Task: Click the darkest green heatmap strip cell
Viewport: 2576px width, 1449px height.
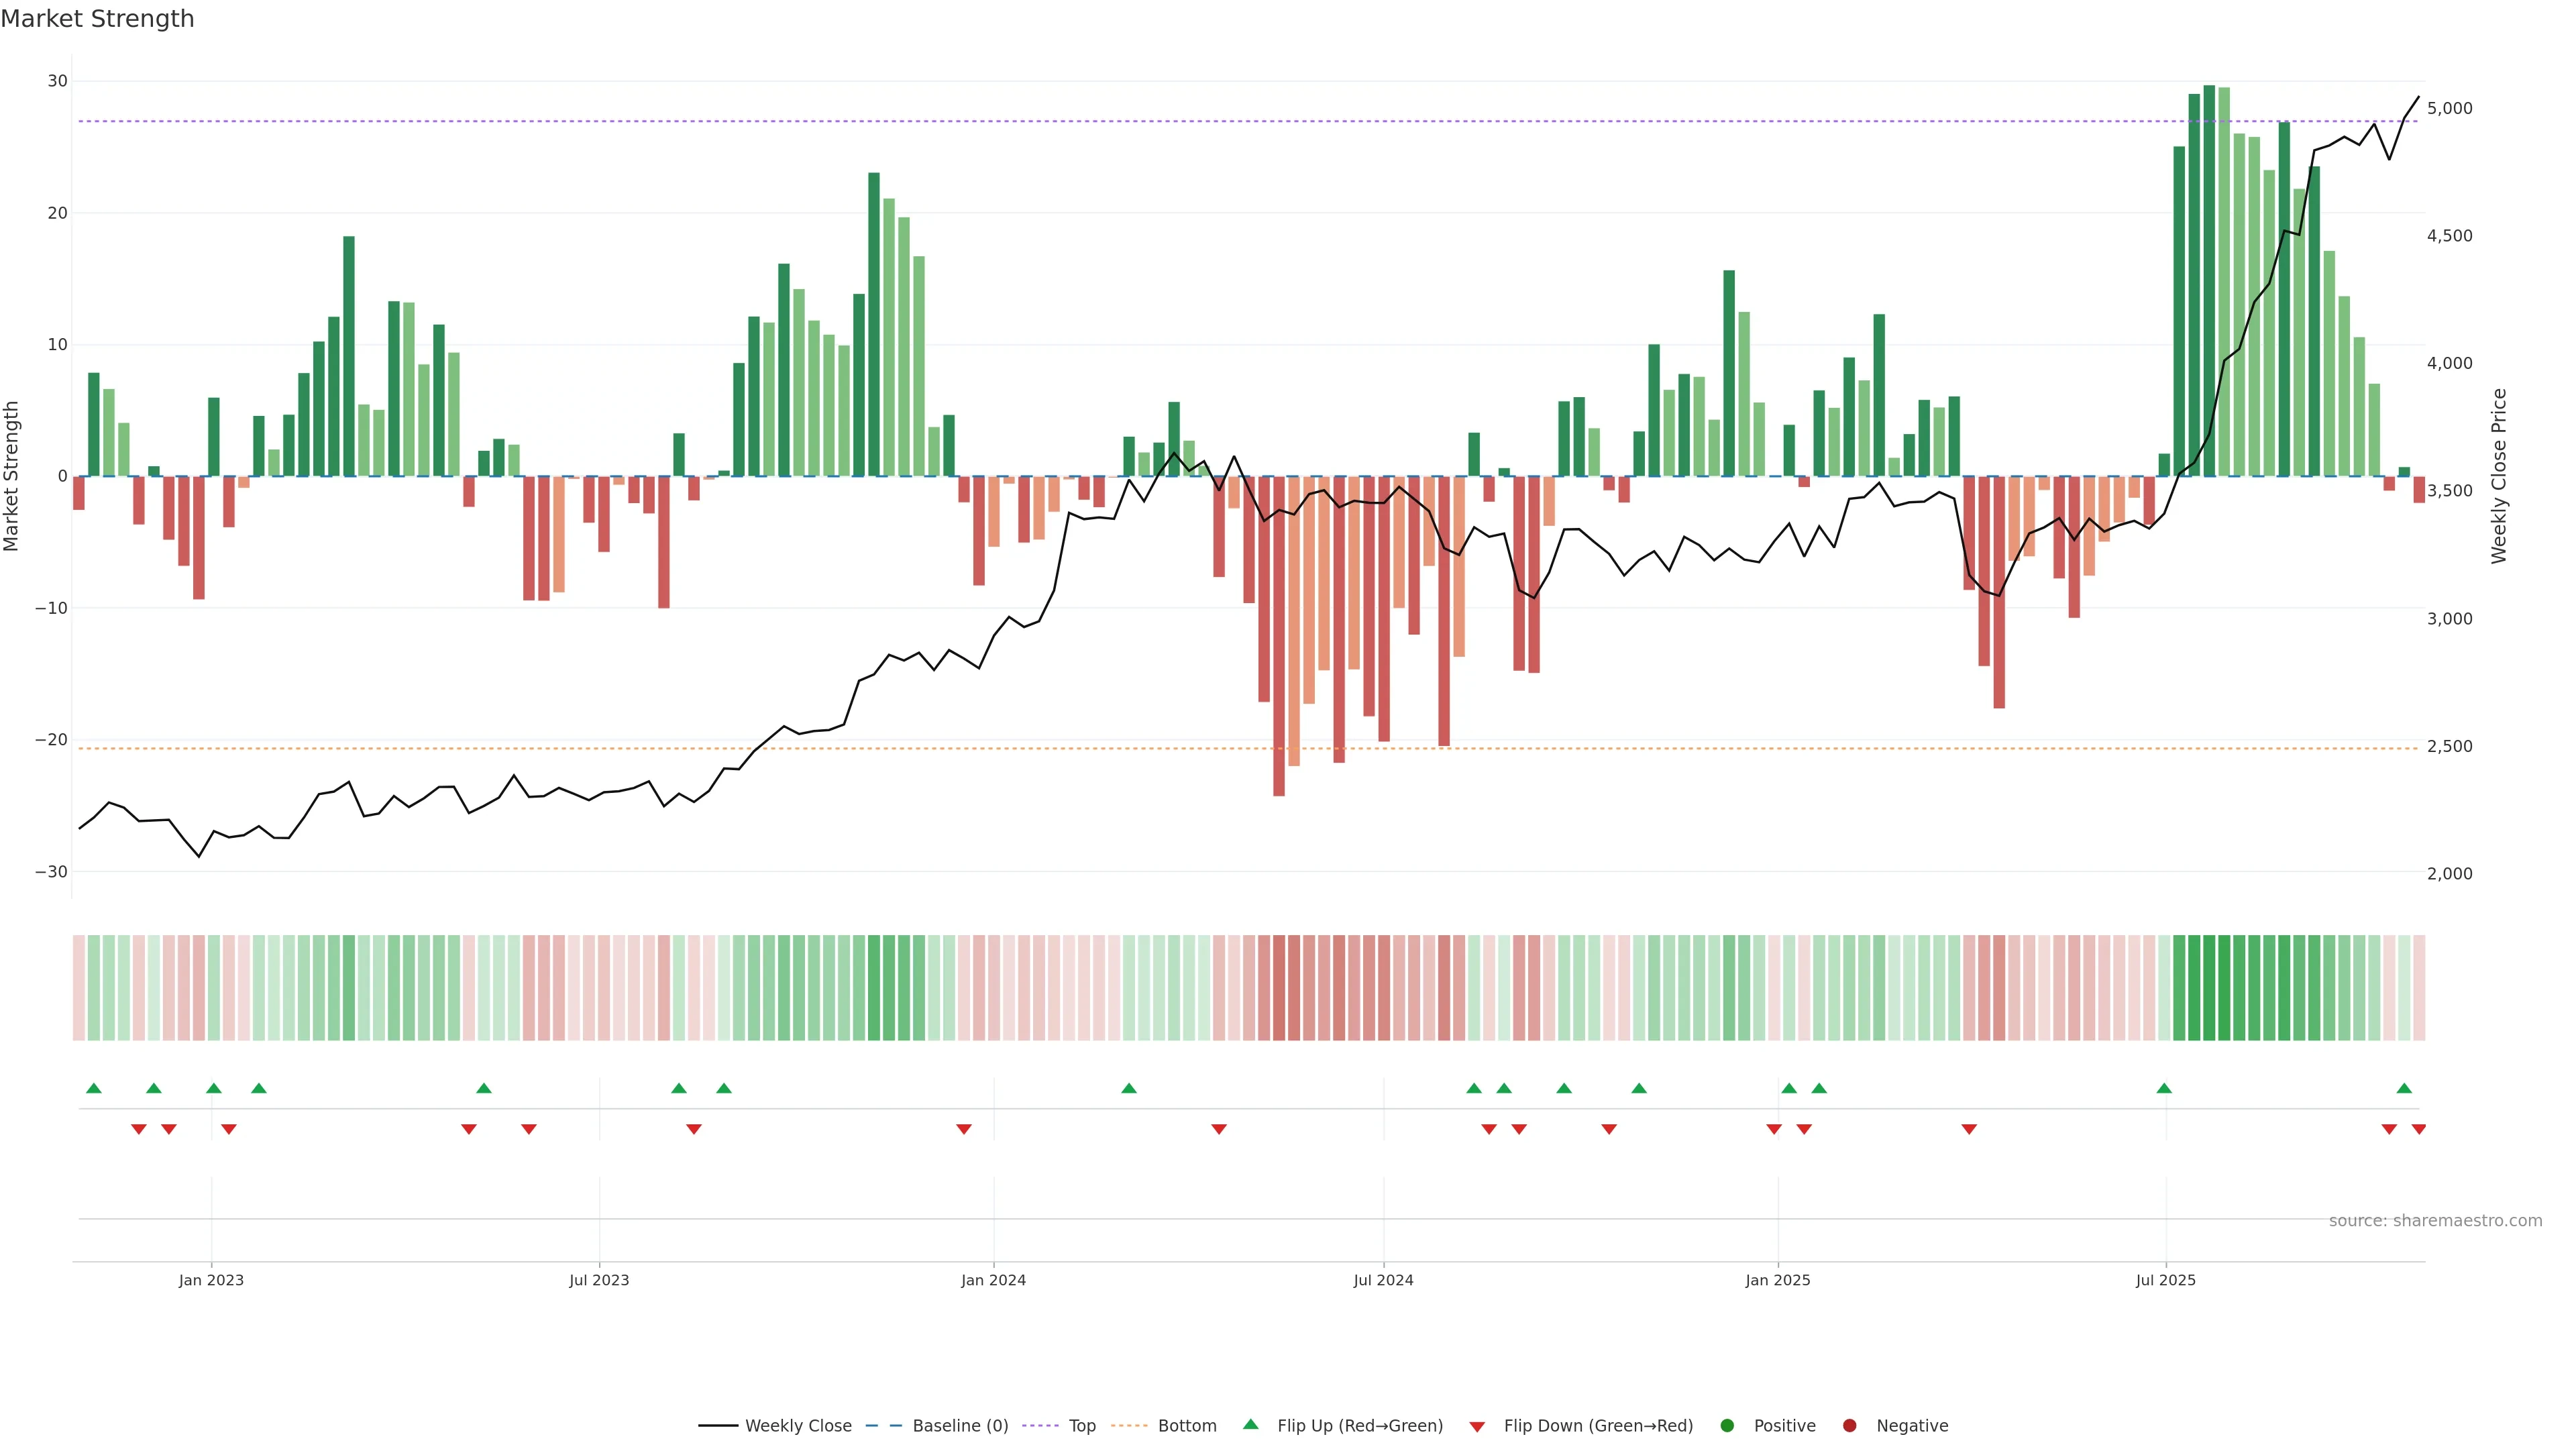Action: click(x=2209, y=988)
